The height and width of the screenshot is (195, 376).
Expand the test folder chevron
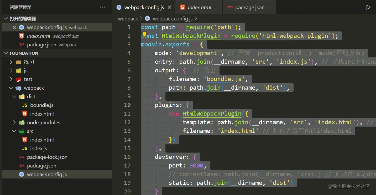tap(11, 79)
